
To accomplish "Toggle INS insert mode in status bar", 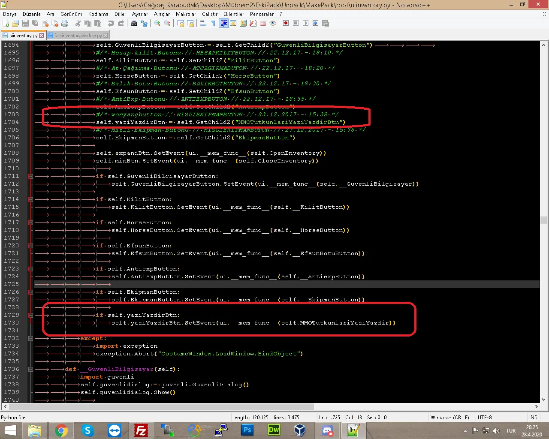I will [x=533, y=417].
